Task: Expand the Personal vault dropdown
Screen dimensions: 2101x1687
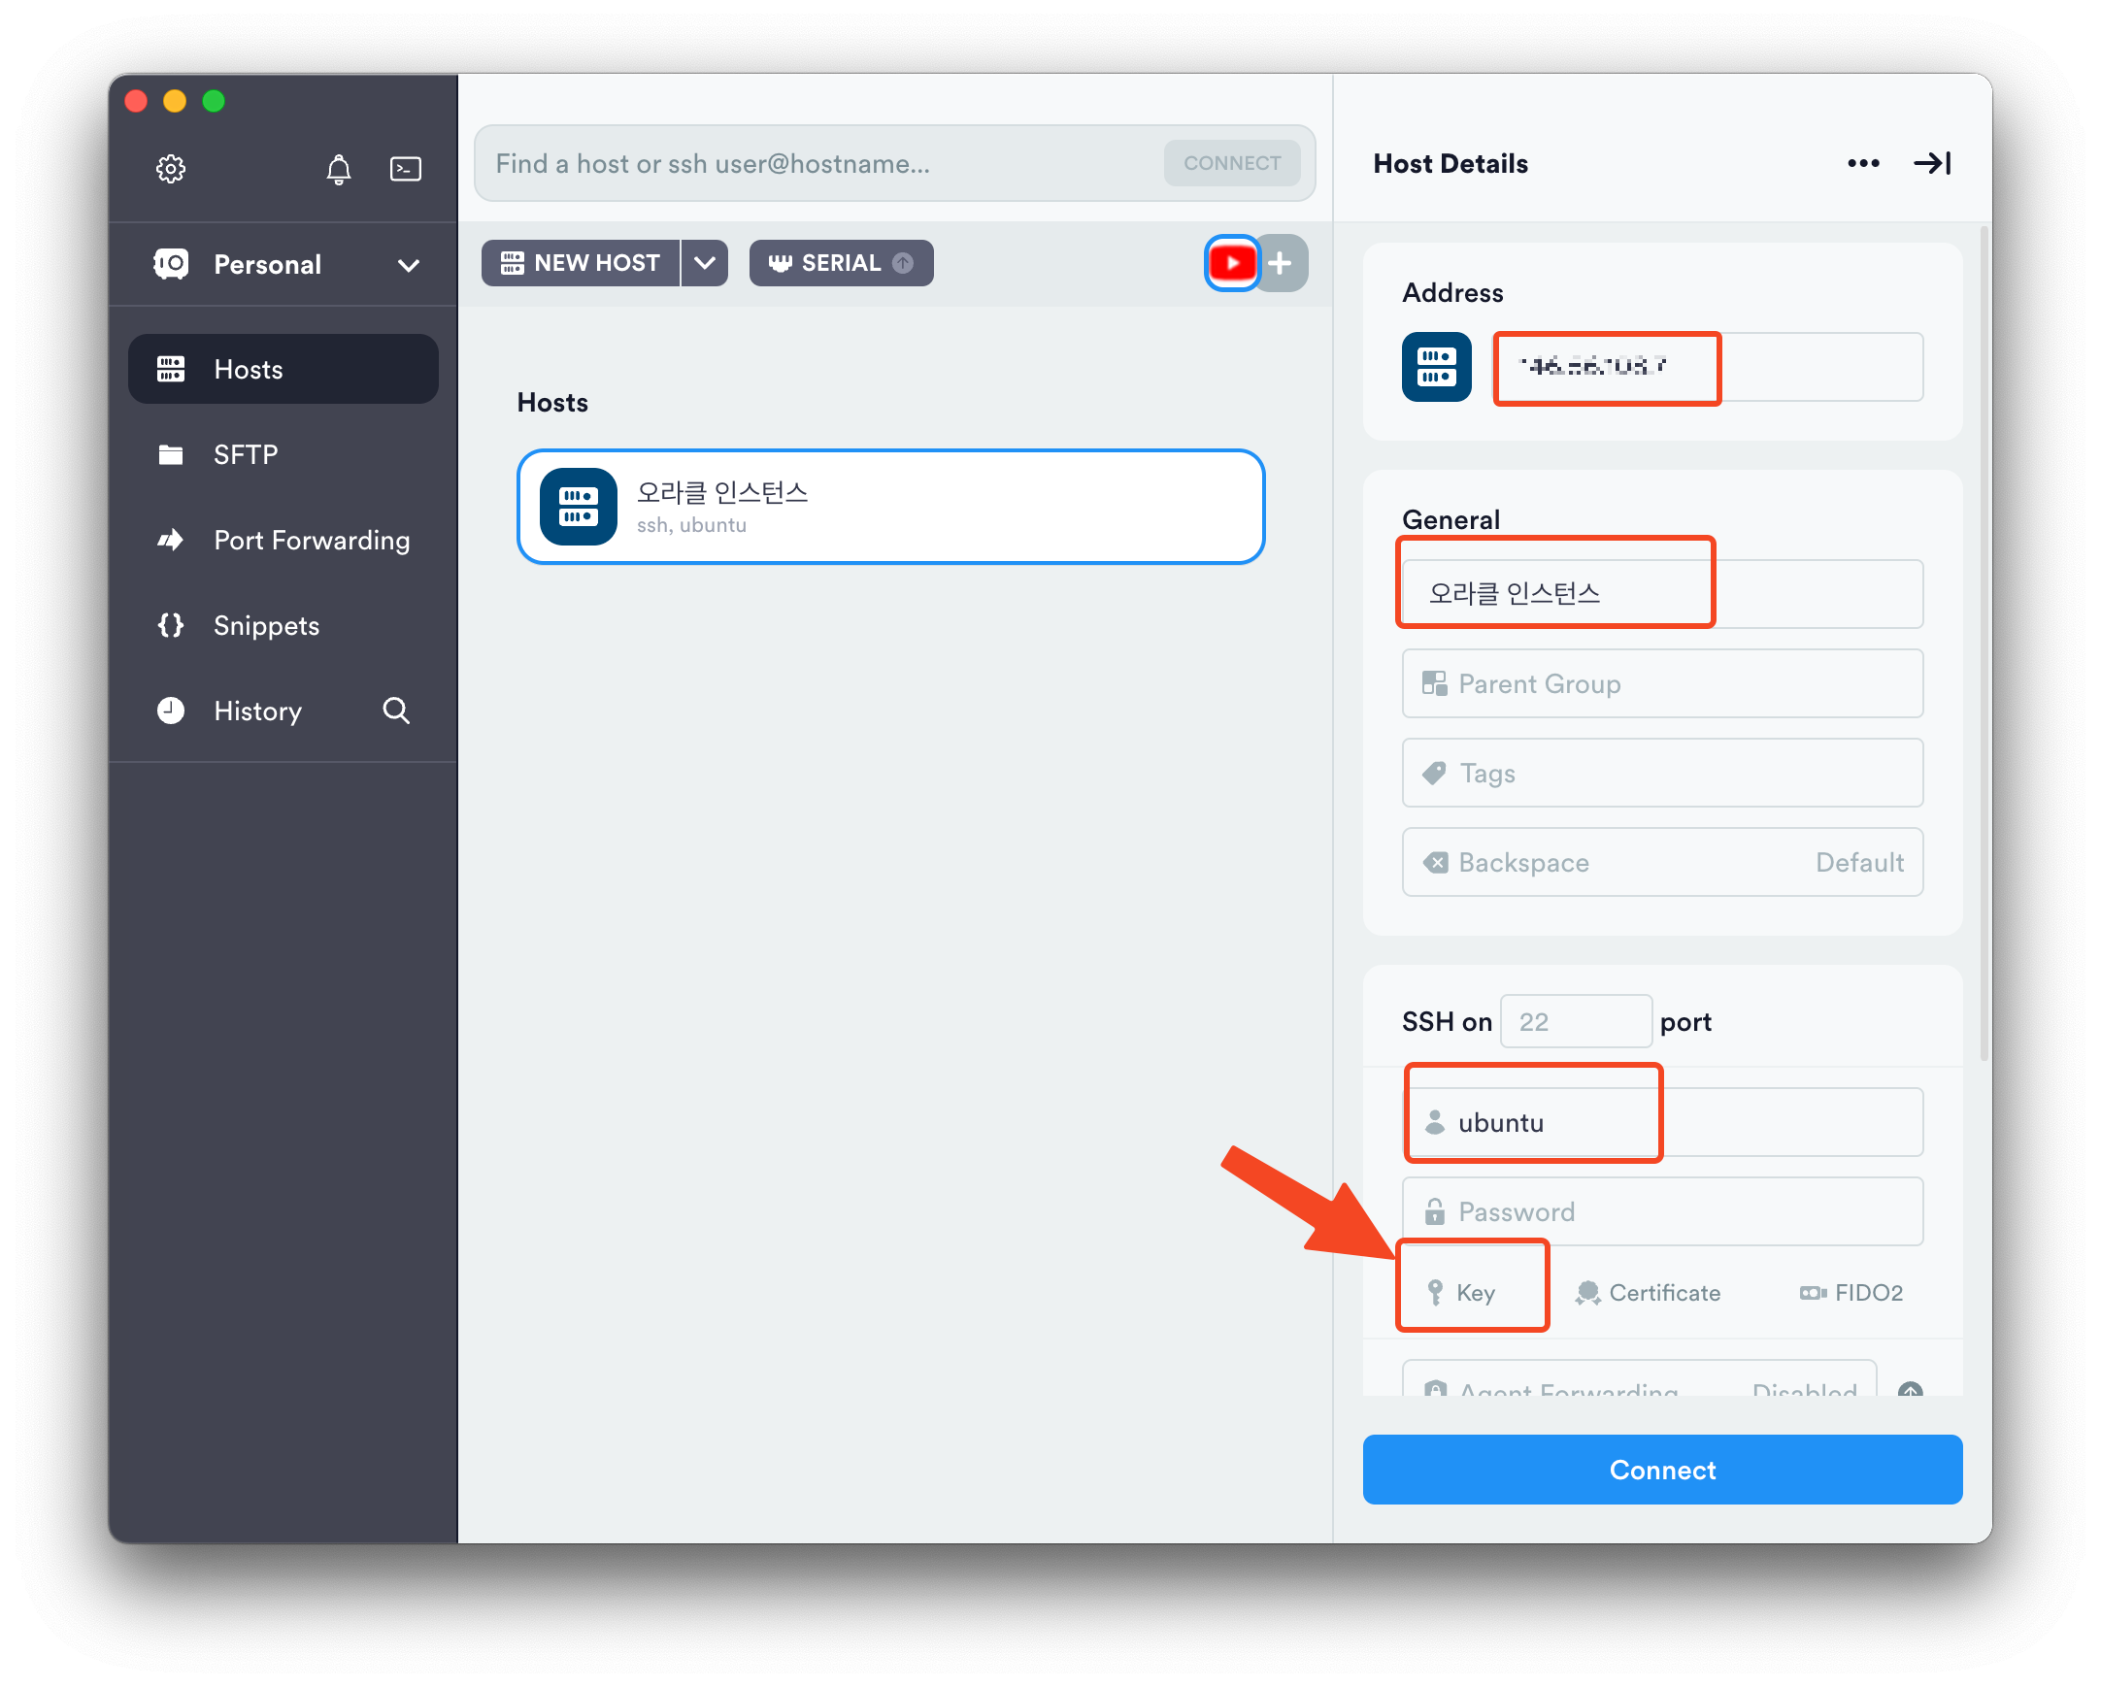Action: tap(409, 265)
